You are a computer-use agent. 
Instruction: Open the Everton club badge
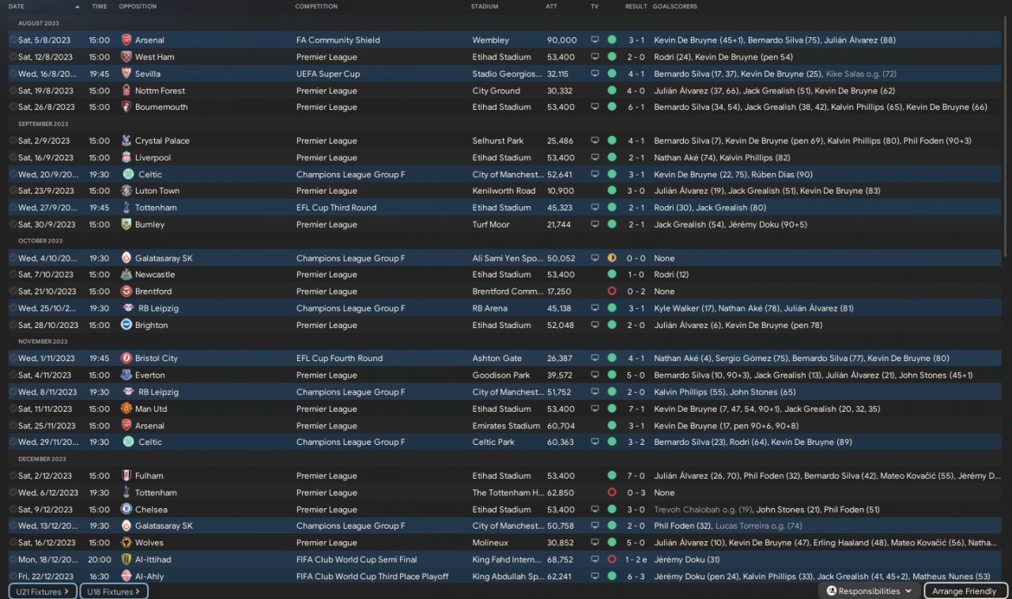(x=126, y=375)
